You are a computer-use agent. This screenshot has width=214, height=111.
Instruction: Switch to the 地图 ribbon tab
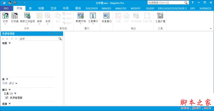[x=41, y=8]
